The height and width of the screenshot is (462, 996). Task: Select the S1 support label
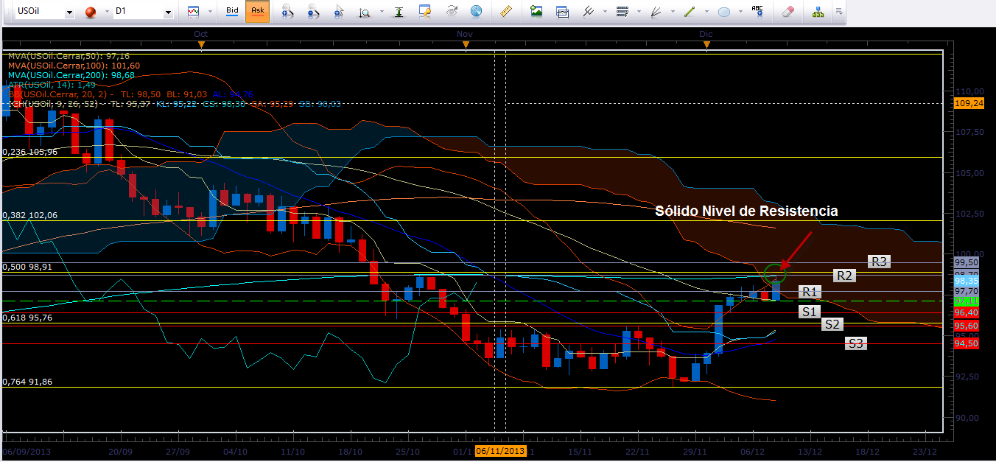[x=810, y=312]
